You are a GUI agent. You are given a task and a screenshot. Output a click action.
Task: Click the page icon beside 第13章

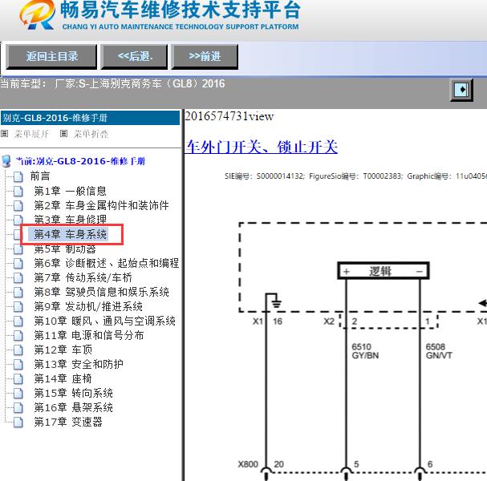(x=18, y=364)
